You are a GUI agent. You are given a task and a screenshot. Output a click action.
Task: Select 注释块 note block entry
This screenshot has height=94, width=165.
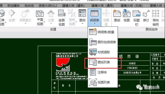coord(103,72)
